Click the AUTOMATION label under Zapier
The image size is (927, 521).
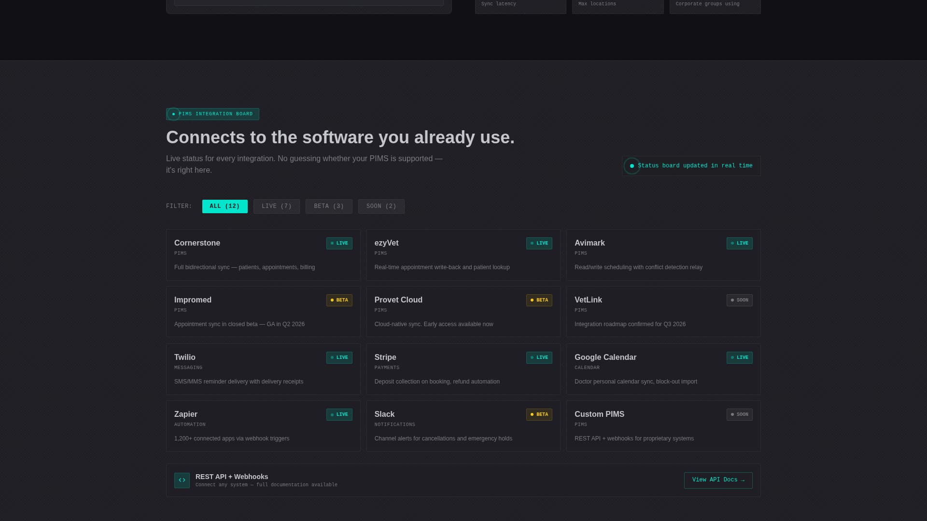(x=190, y=425)
